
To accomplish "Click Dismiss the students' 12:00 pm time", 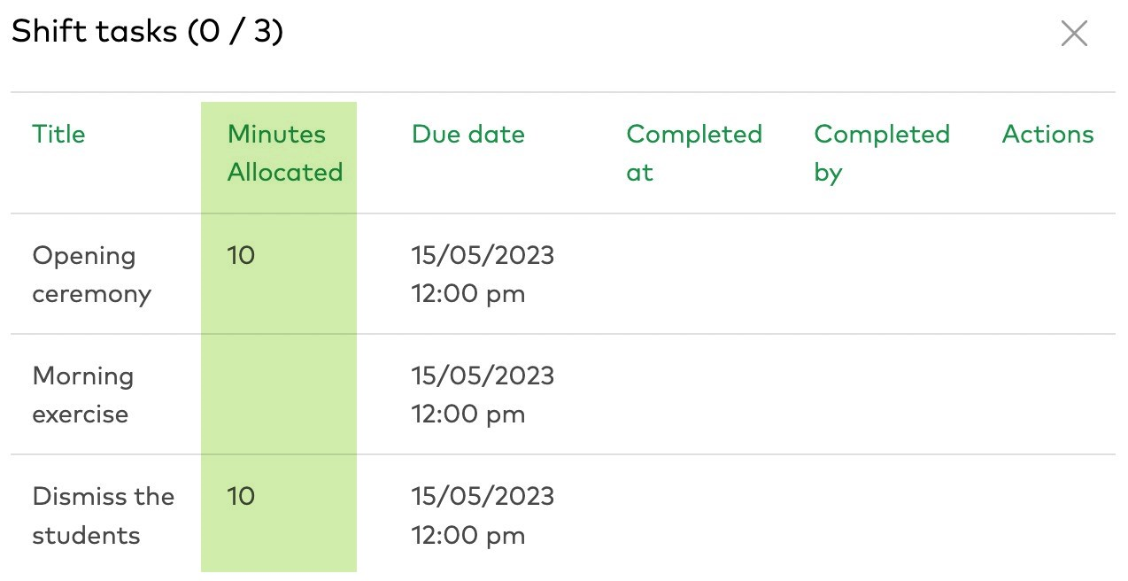I will pyautogui.click(x=468, y=535).
